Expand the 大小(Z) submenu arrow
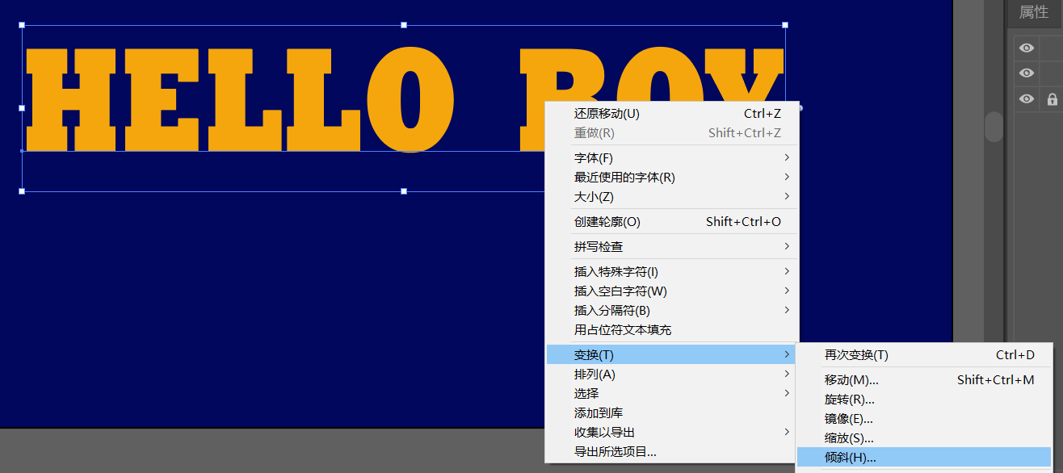Image resolution: width=1063 pixels, height=473 pixels. pyautogui.click(x=786, y=197)
